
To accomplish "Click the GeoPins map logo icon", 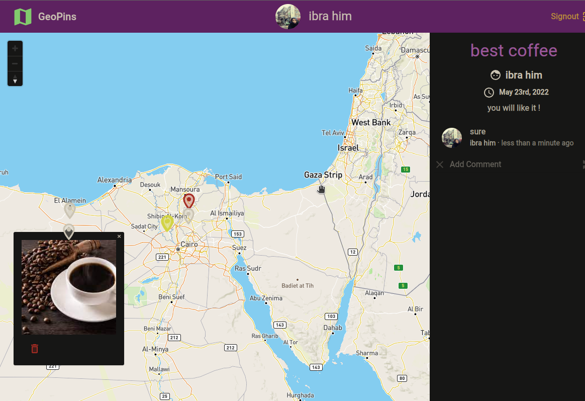I will [x=23, y=17].
